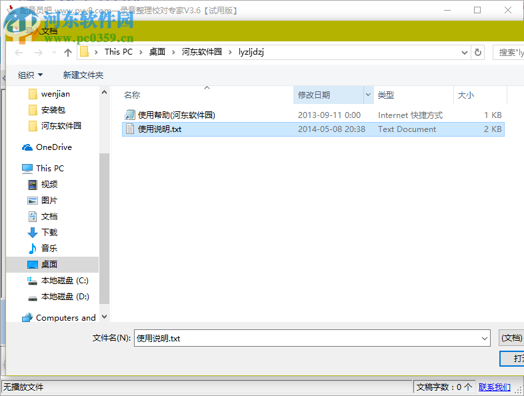Open the wenjian folder in sidebar

coord(55,94)
